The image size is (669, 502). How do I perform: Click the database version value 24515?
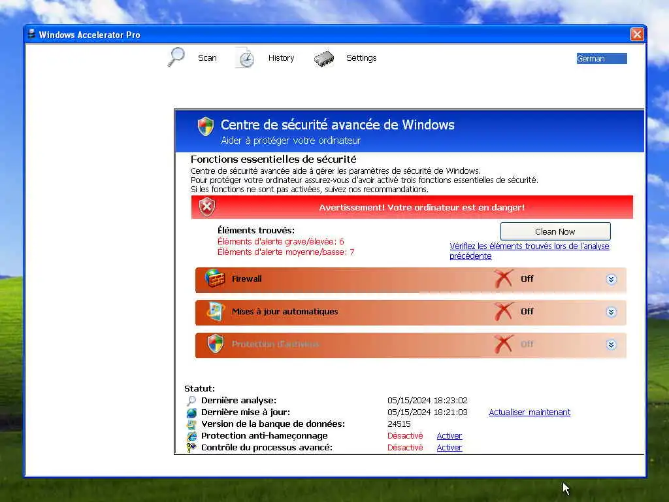[x=399, y=424]
